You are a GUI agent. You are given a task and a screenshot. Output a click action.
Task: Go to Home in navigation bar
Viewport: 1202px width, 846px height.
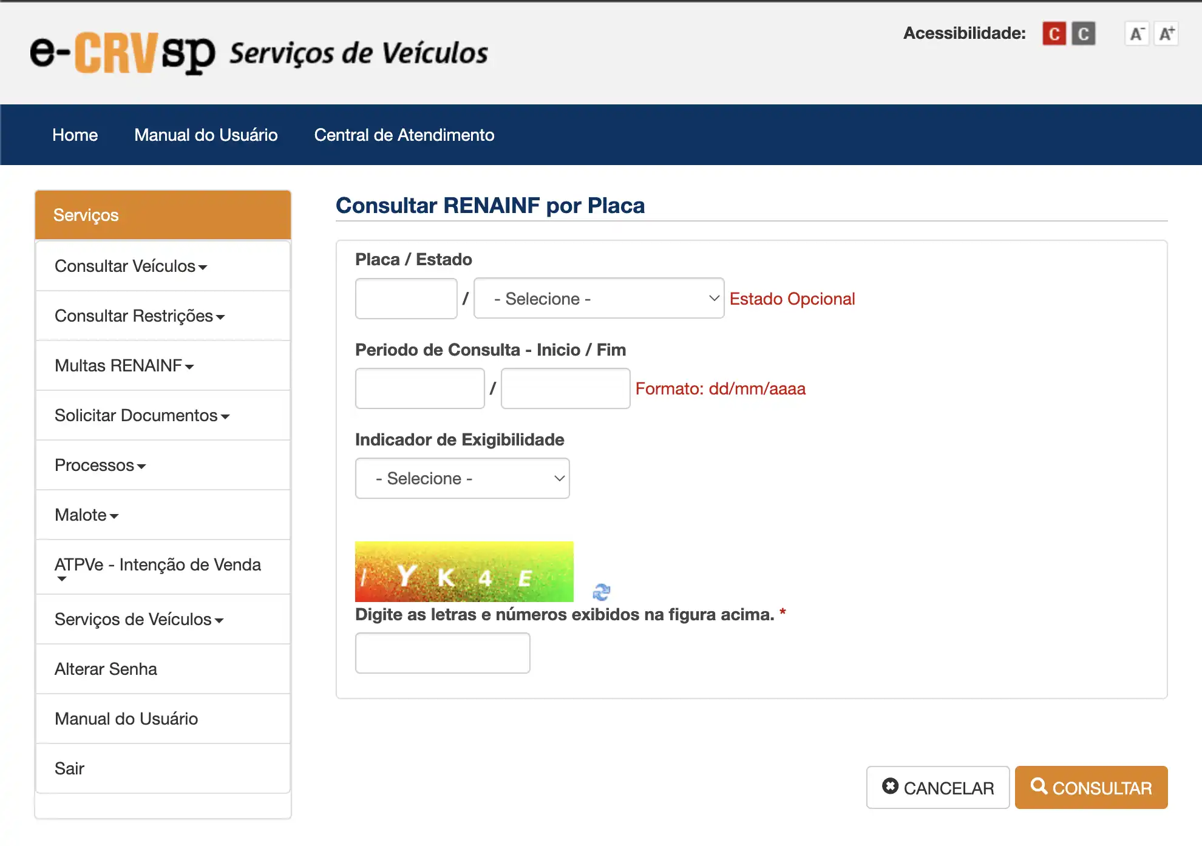pos(75,135)
